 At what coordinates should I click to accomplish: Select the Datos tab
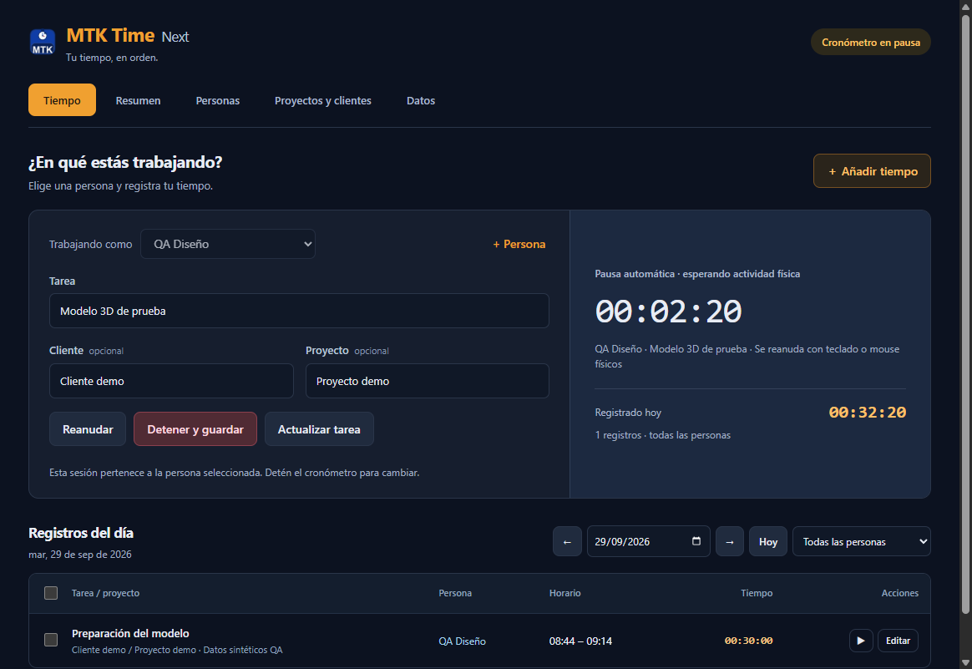tap(421, 100)
